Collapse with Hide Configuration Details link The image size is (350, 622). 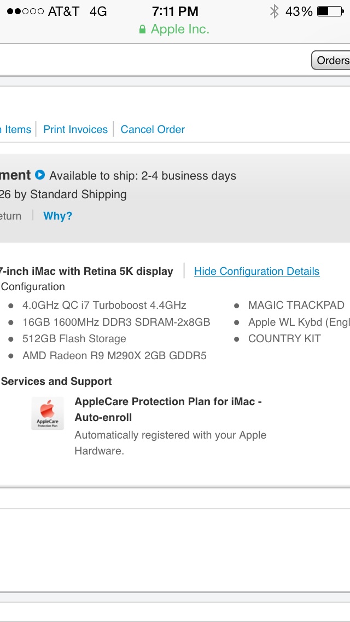pos(257,272)
